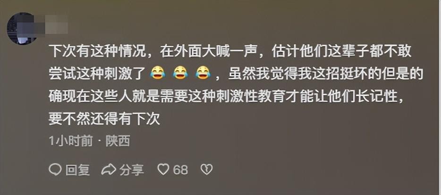Image resolution: width=441 pixels, height=195 pixels.
Task: Dislike the comment with the broken heart icon
Action: point(207,170)
